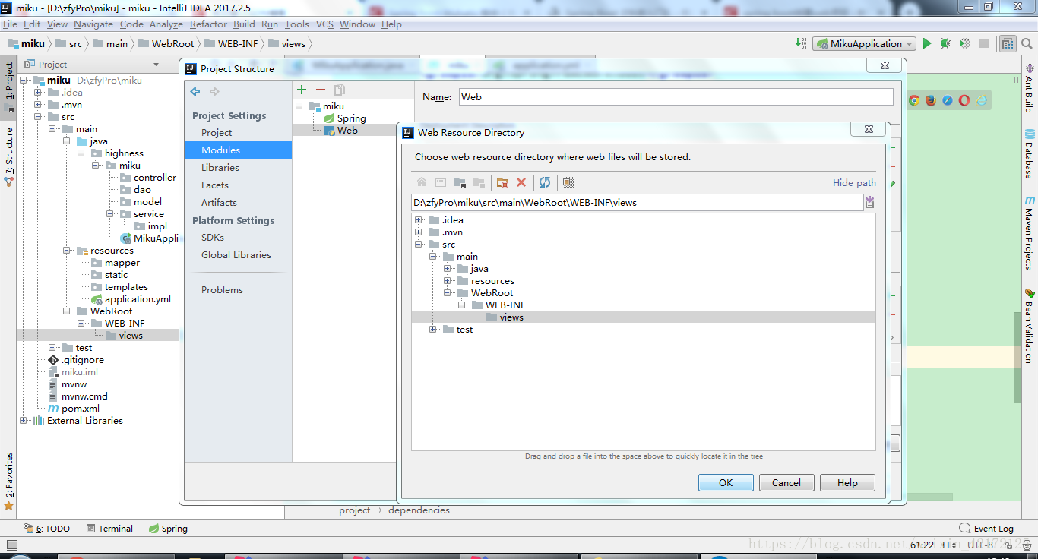1038x559 pixels.
Task: Open MikuApplication run configuration dropdown
Action: [865, 44]
